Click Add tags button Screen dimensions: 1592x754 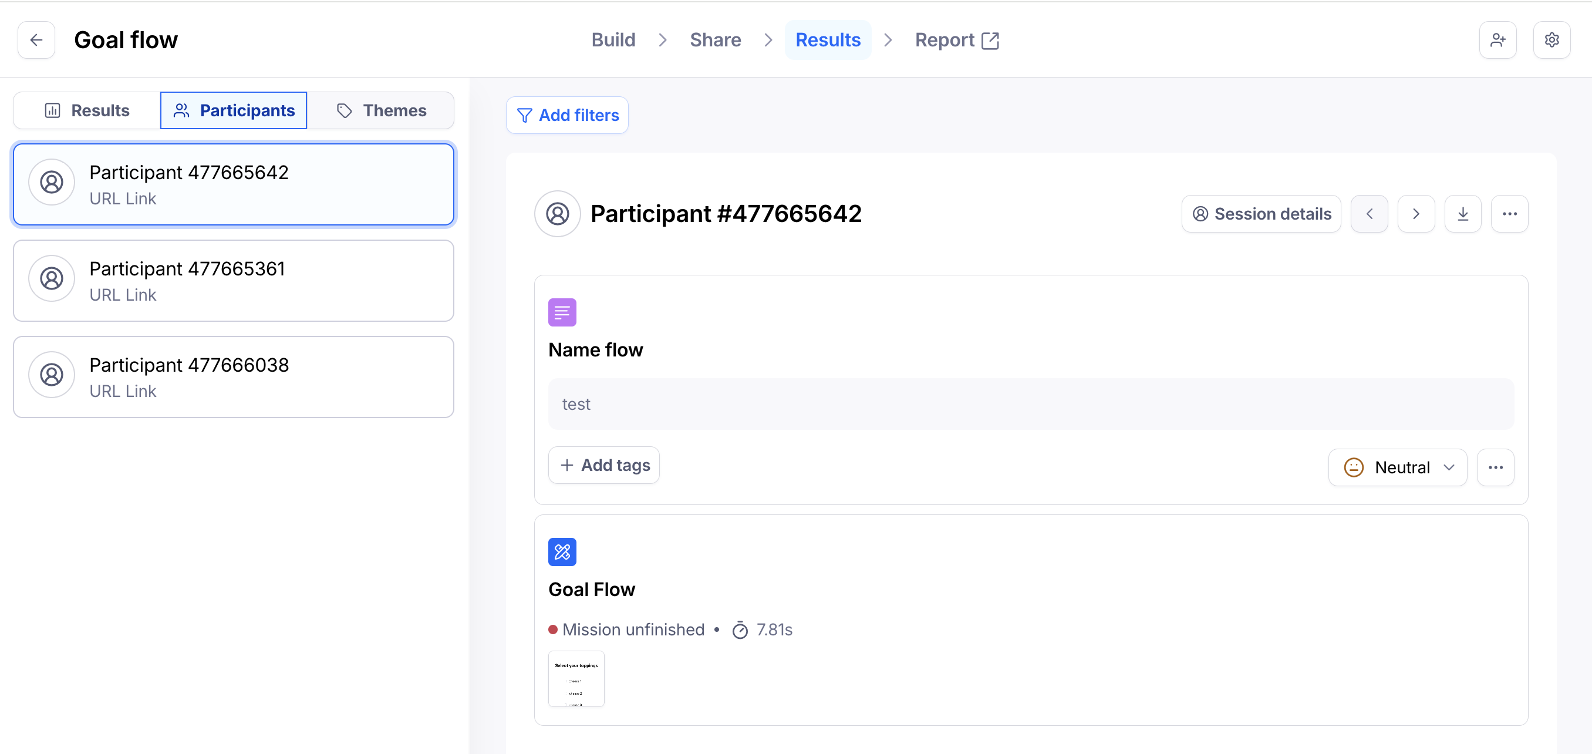point(604,464)
